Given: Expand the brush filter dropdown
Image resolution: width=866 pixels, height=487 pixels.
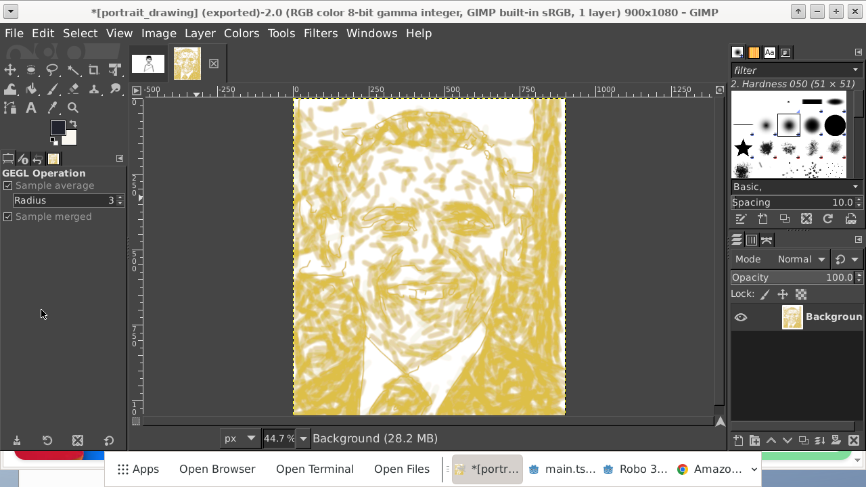Looking at the screenshot, I should click(x=855, y=70).
